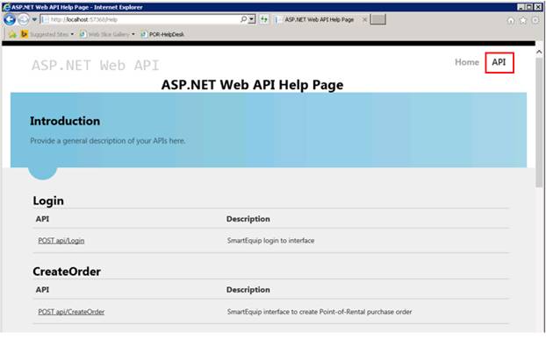
Task: Click the Home house icon in toolbar
Action: point(511,20)
